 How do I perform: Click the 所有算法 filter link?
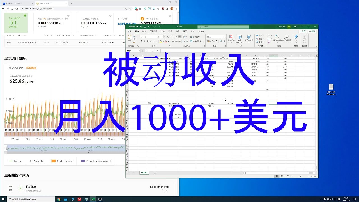coord(31,68)
